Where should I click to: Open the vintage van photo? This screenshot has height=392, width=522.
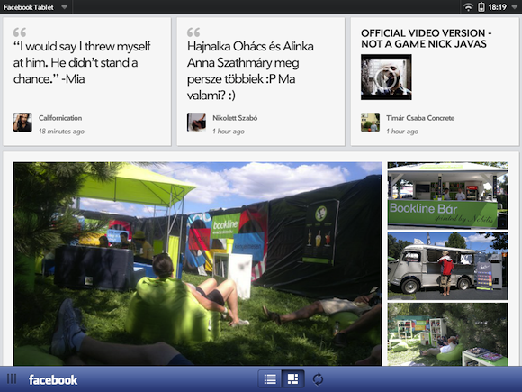[x=448, y=267]
